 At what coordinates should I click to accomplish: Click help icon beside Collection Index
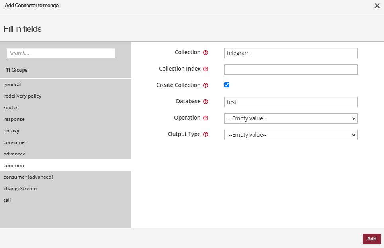(x=206, y=69)
